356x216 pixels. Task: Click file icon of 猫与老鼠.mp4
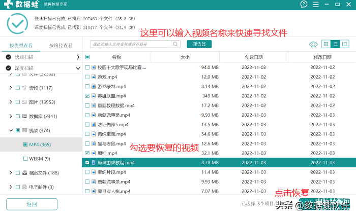pos(94,143)
